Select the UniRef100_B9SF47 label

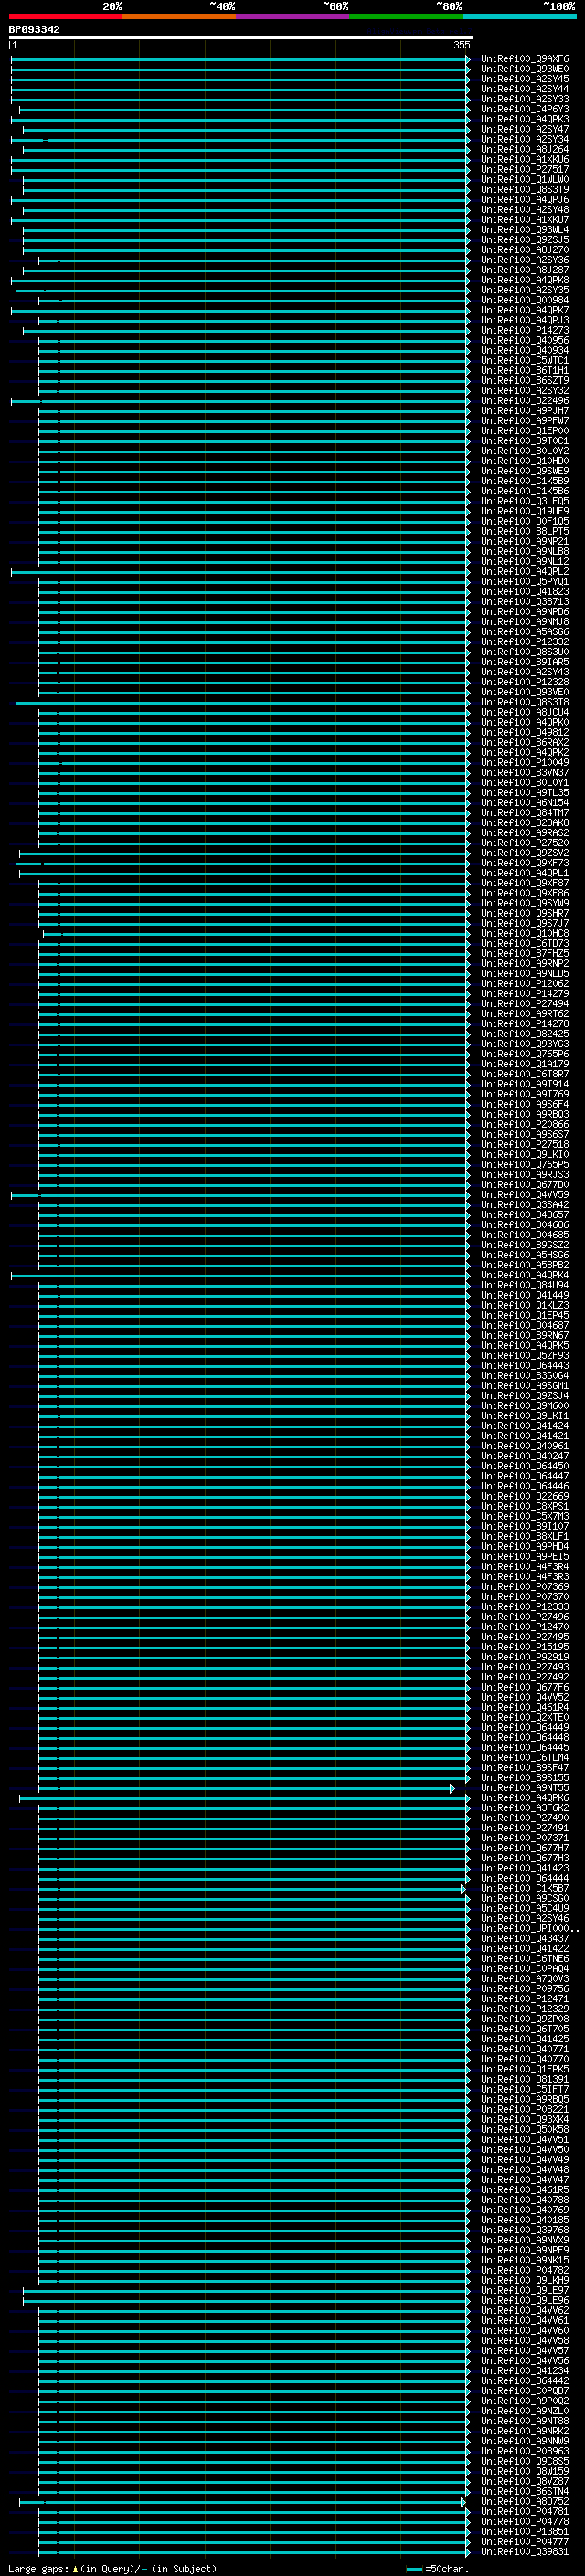click(x=525, y=1767)
